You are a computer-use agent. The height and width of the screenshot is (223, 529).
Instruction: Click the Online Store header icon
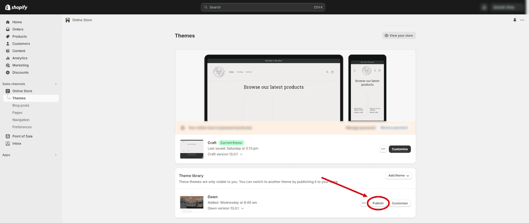click(x=68, y=20)
